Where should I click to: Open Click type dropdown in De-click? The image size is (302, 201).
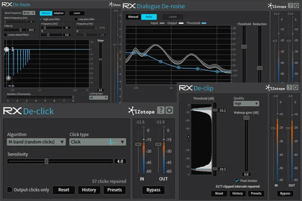pyautogui.click(x=98, y=142)
